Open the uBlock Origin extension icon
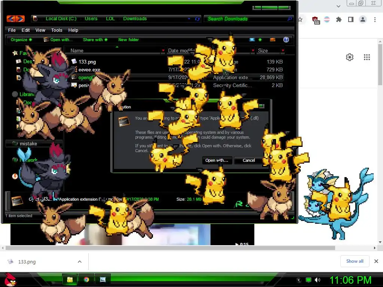This screenshot has width=383, height=287. [x=315, y=20]
